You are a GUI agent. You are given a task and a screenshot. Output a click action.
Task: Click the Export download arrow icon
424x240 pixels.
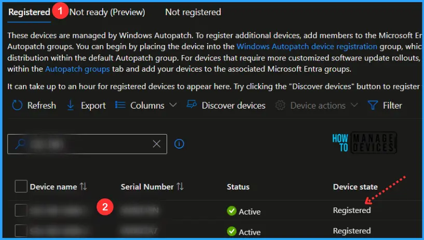pos(71,105)
